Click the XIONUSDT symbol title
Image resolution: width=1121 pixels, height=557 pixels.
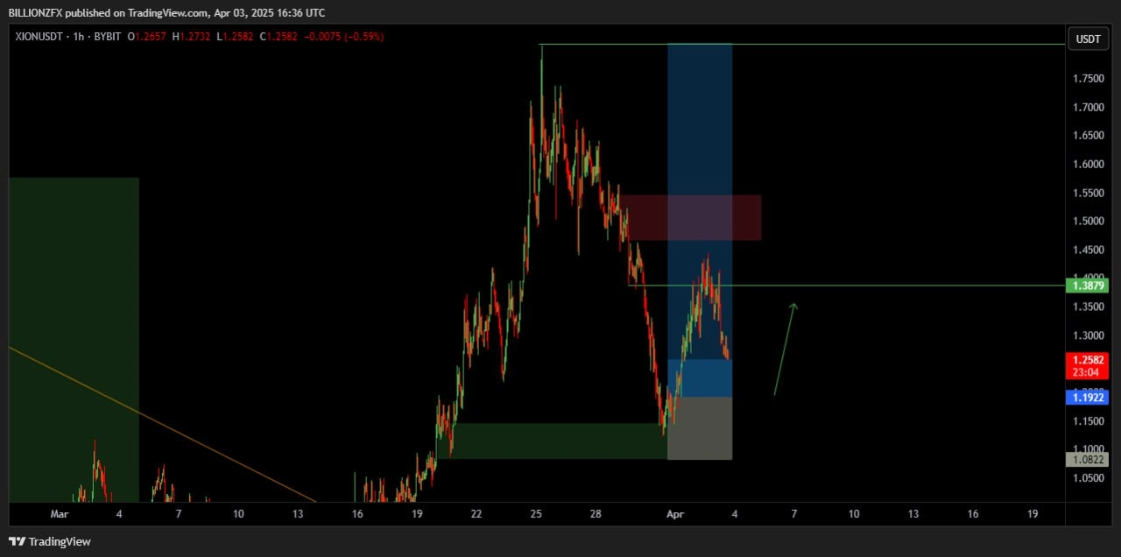pos(40,37)
